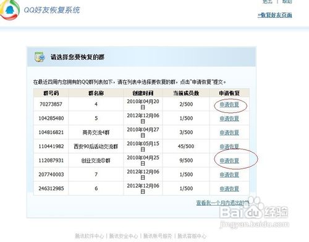Select group number 104285480 cell
Screen dimensions: 309x242
[x=51, y=119]
